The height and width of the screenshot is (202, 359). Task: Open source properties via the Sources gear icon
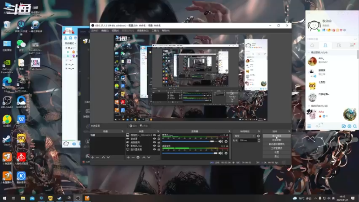138,158
